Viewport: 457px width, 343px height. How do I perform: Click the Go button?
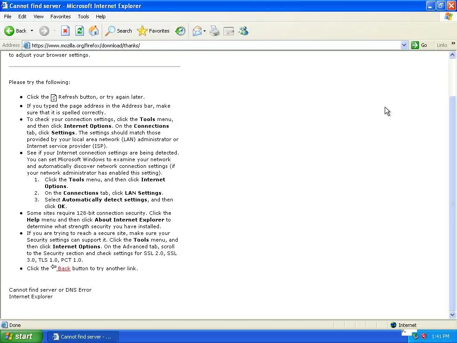coord(419,45)
